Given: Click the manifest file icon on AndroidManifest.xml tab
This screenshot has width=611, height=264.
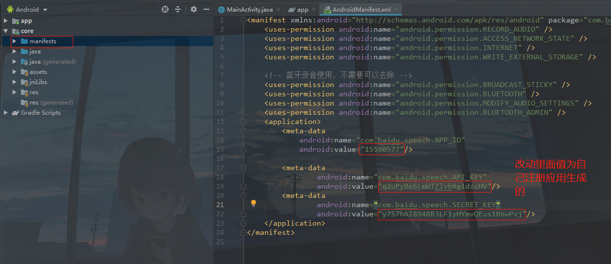Looking at the screenshot, I should click(327, 9).
